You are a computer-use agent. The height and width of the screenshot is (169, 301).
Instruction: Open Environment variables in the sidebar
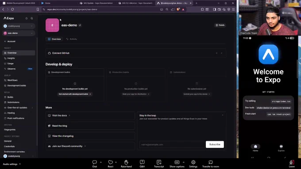coord(15,152)
